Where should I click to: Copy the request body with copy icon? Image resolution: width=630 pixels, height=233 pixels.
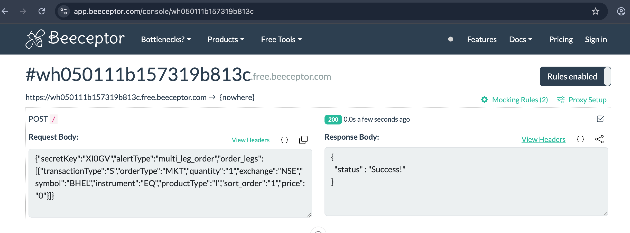303,140
